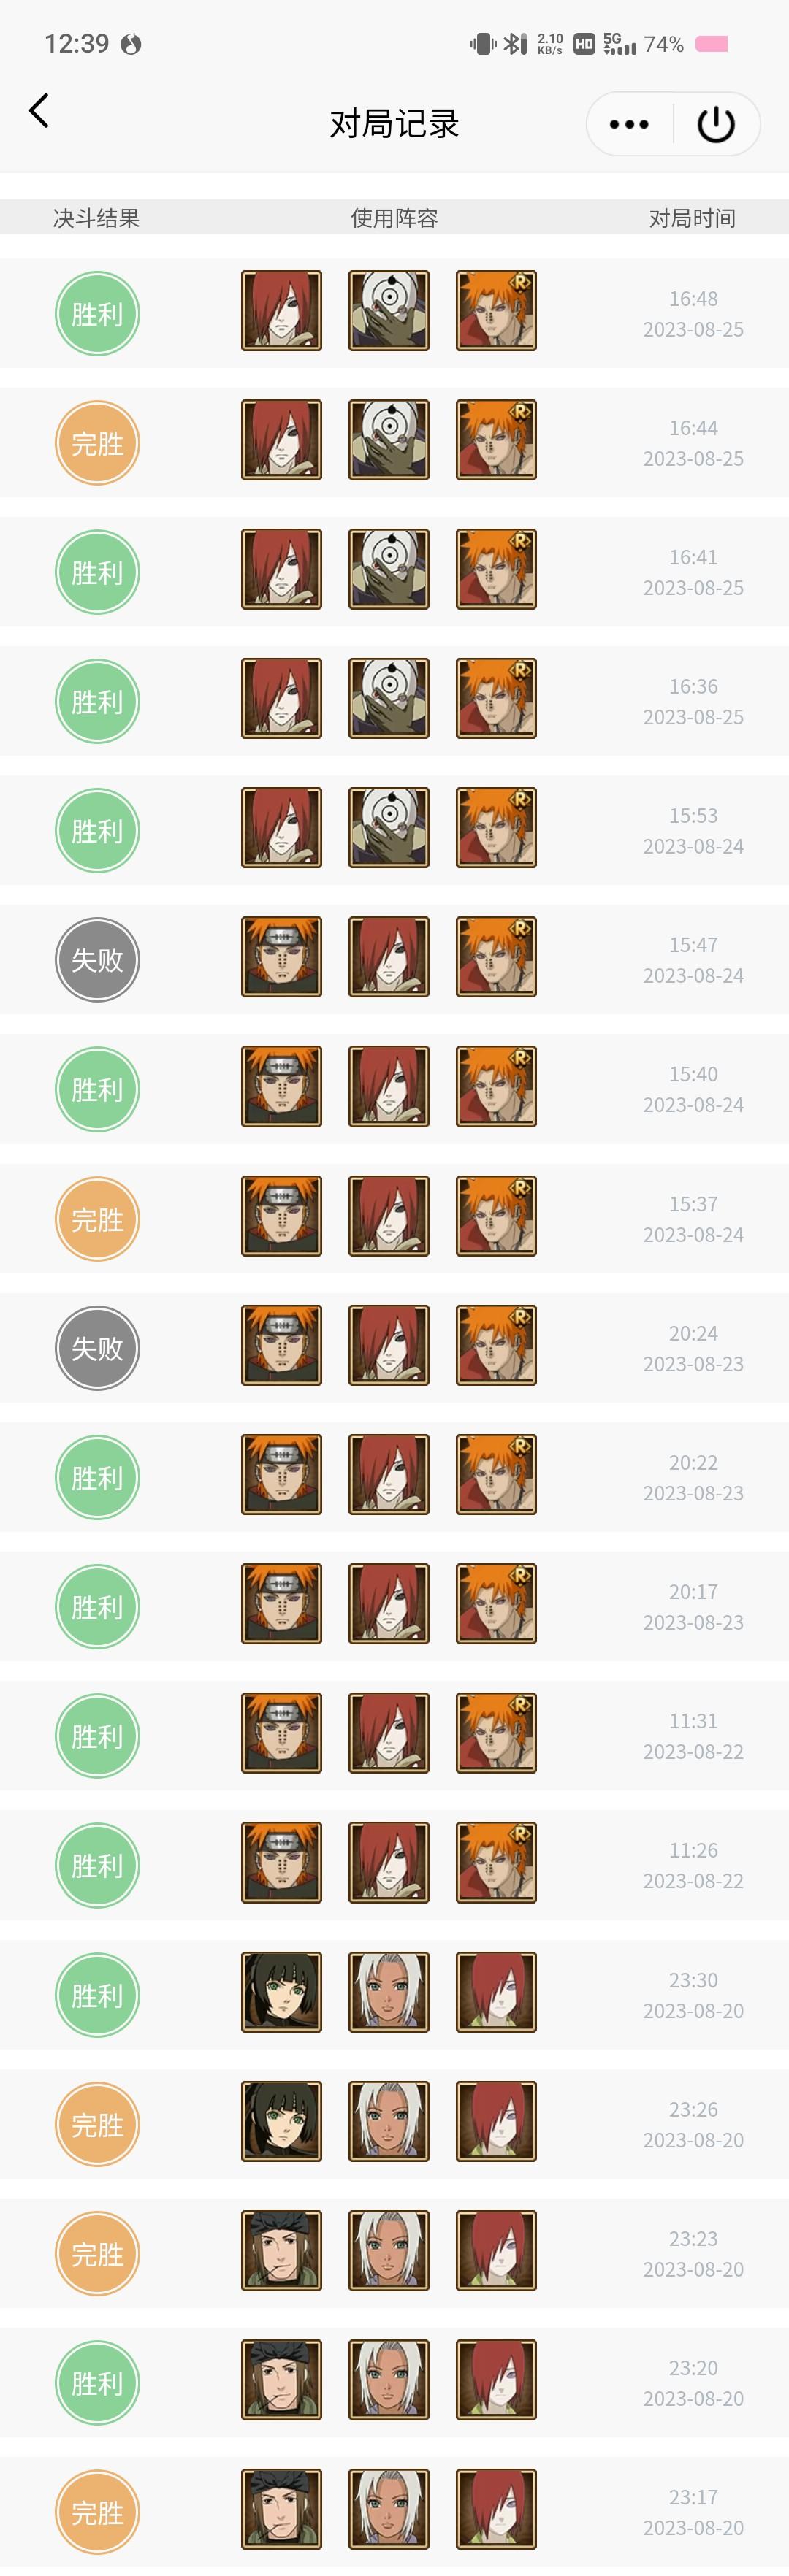Tap the 完胜 badge for 15:37 match
Image resolution: width=789 pixels, height=2576 pixels.
tap(97, 1219)
